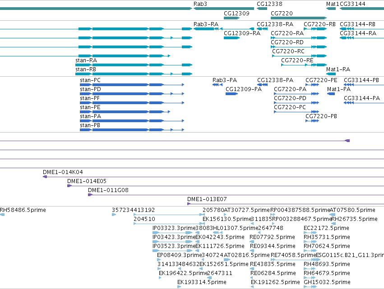Image resolution: width=384 pixels, height=289 pixels.
Task: Select the DME1-014E05 clone label
Action: (x=87, y=181)
